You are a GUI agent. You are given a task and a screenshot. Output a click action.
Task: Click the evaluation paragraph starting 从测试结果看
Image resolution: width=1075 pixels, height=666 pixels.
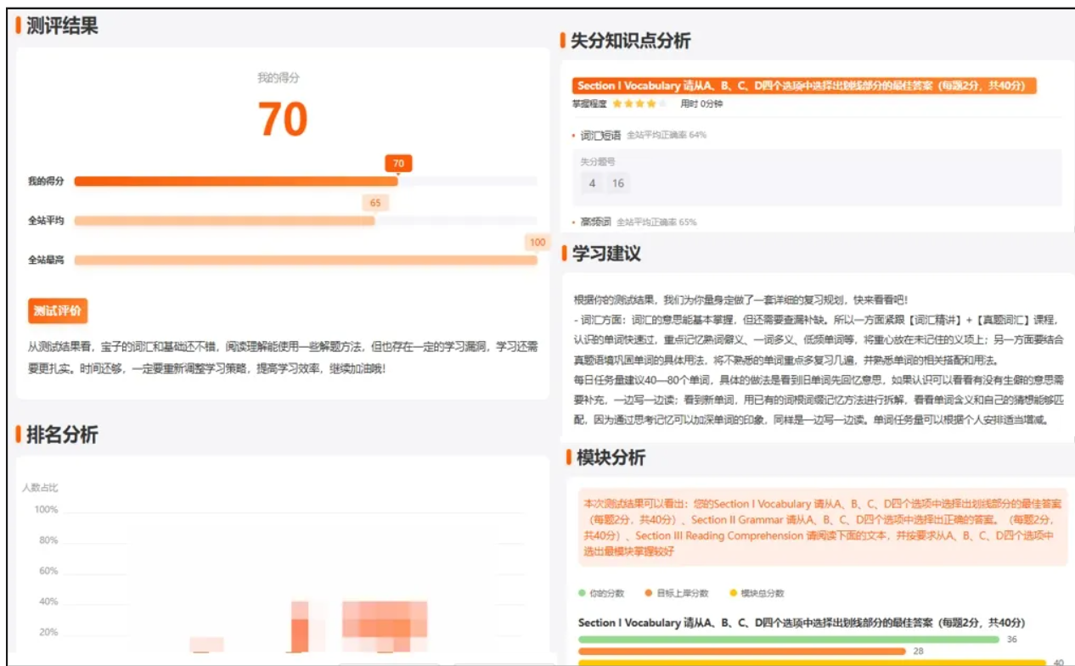point(283,358)
